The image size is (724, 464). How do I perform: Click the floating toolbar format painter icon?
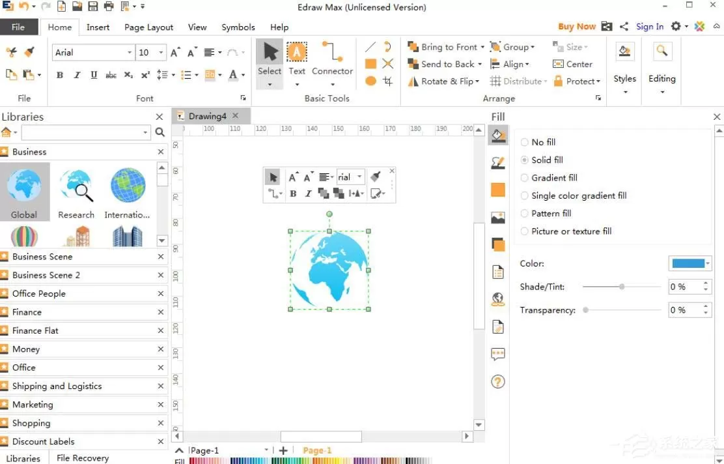(x=376, y=177)
